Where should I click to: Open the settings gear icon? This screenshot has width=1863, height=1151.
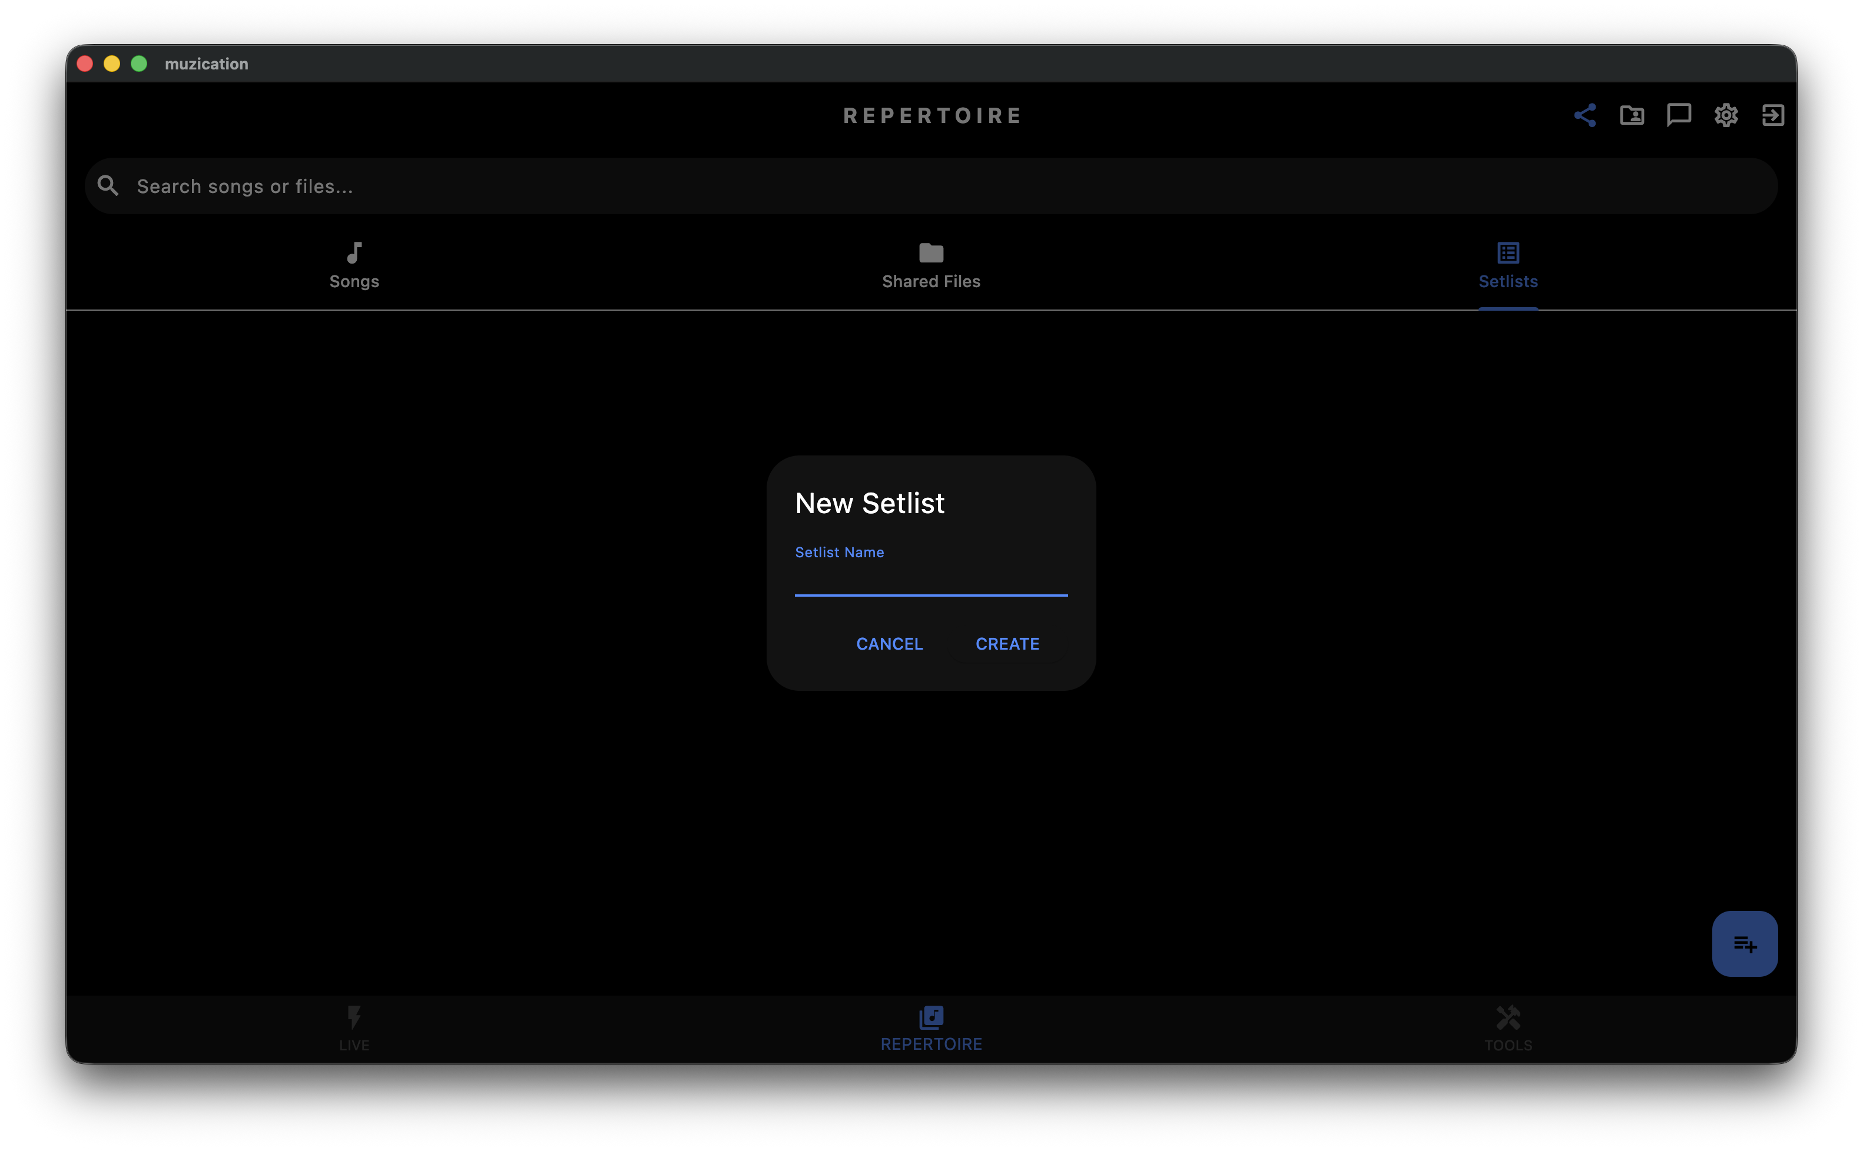[1726, 115]
